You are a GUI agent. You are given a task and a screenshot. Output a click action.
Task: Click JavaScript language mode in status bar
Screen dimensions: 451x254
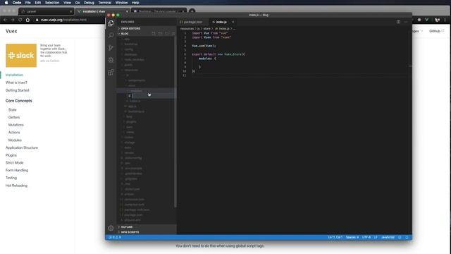[x=388, y=238]
